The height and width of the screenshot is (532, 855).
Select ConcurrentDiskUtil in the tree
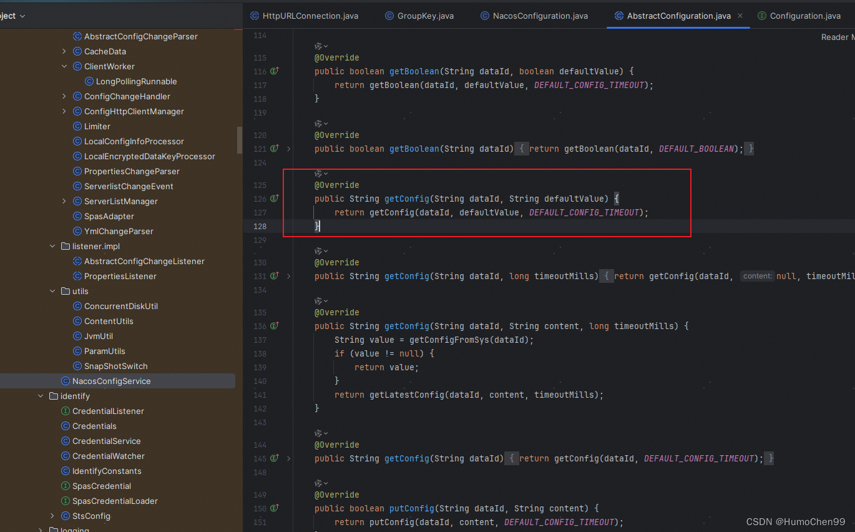[x=121, y=307]
